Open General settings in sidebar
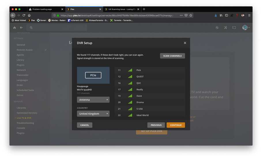Screen dimensions: 262x158 tap(21, 45)
